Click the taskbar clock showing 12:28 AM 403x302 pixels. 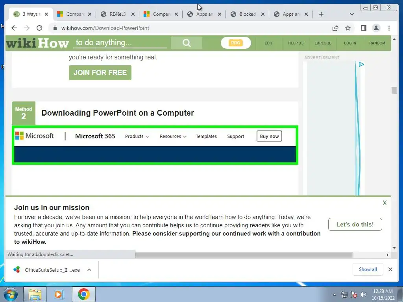tap(383, 295)
